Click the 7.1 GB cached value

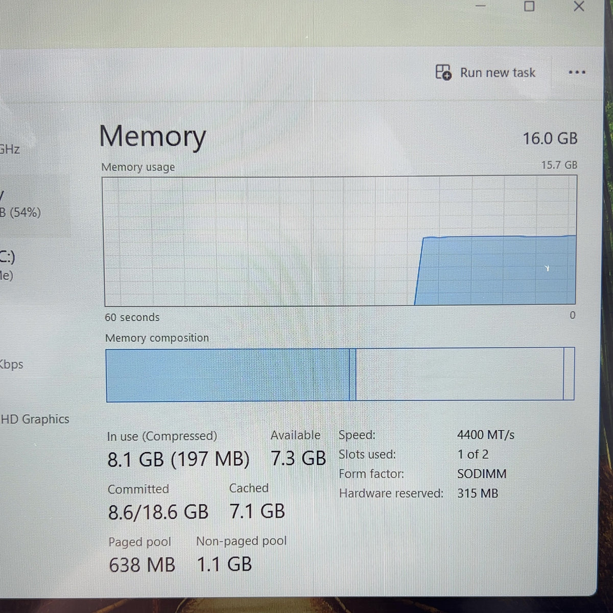pyautogui.click(x=257, y=511)
